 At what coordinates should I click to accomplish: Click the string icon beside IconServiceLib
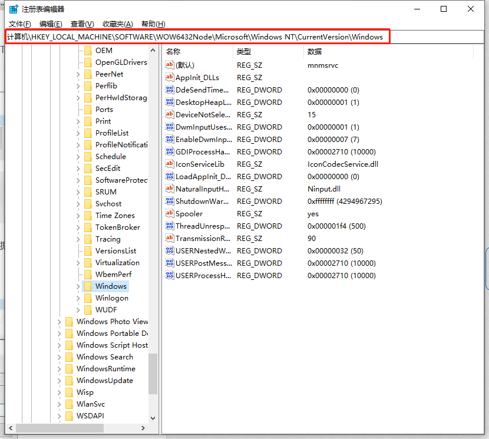(170, 164)
